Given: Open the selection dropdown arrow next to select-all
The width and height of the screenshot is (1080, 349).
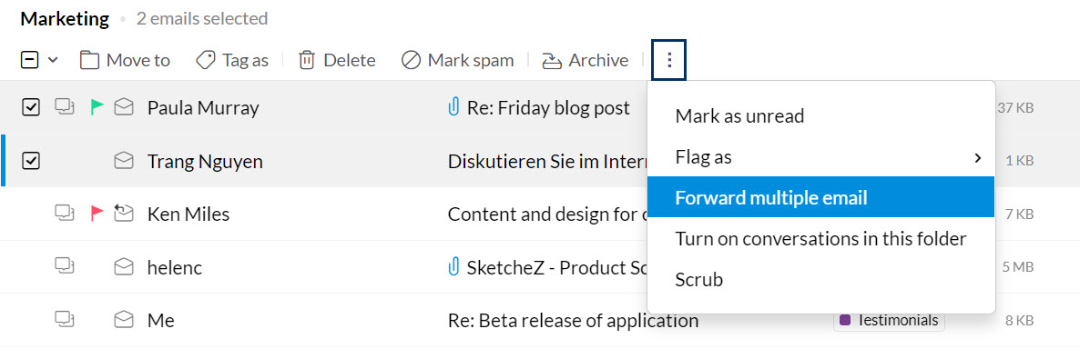Looking at the screenshot, I should click(x=53, y=61).
